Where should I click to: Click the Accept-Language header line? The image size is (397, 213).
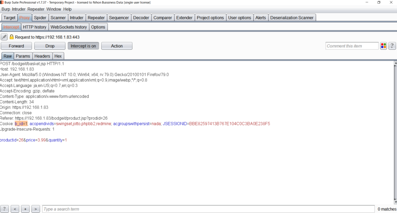click(39, 85)
